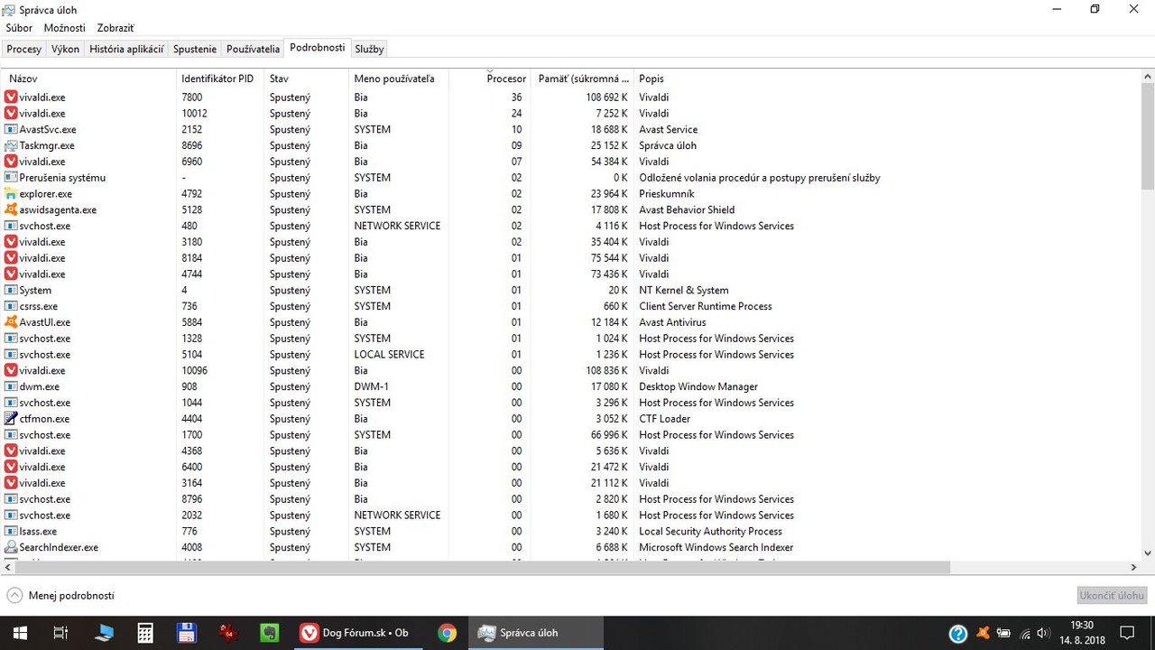Viewport: 1155px width, 650px height.
Task: Switch to the Výkon tab
Action: pos(66,49)
